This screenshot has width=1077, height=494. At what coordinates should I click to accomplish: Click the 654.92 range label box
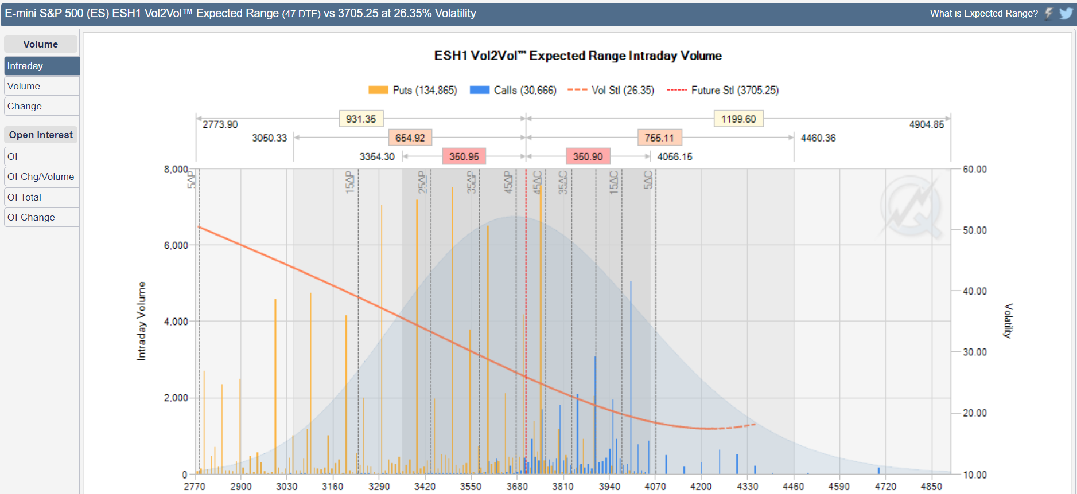click(410, 138)
